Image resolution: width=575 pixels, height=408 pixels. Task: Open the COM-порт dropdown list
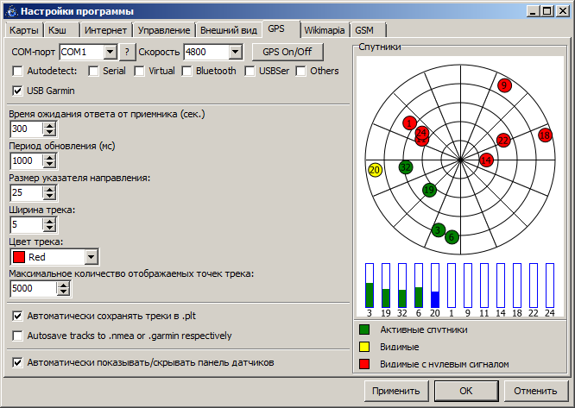[x=110, y=52]
